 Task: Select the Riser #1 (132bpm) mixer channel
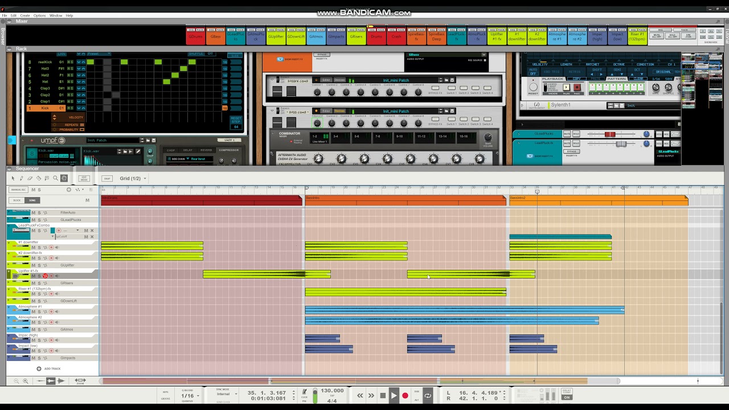click(x=637, y=37)
